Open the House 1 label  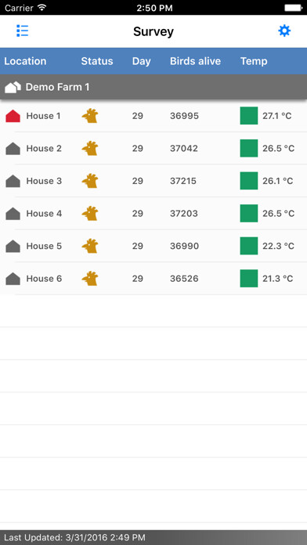(43, 116)
